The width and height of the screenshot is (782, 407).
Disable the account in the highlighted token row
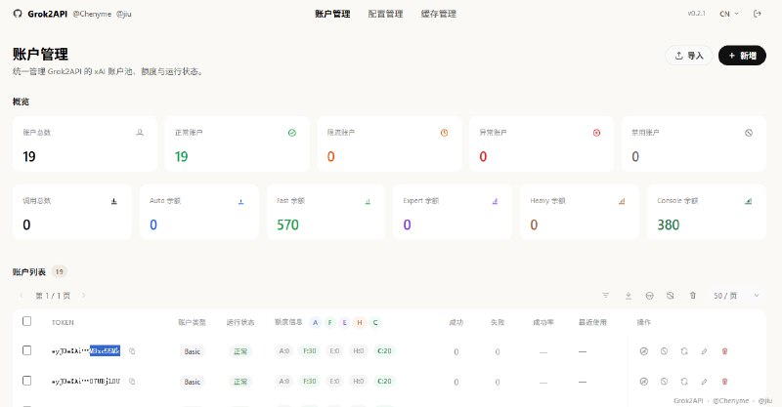tap(664, 351)
